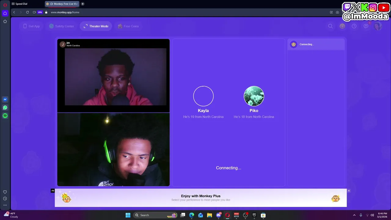Open the edit pinboard icon in the address bar
391x220 pixels.
(331, 12)
